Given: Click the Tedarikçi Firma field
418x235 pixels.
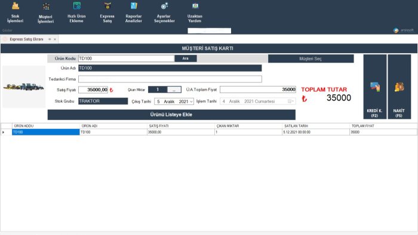Looking at the screenshot, I should (170, 79).
